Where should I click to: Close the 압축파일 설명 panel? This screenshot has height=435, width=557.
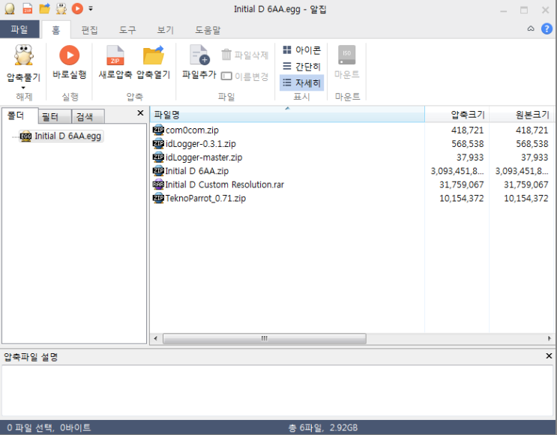(x=549, y=355)
